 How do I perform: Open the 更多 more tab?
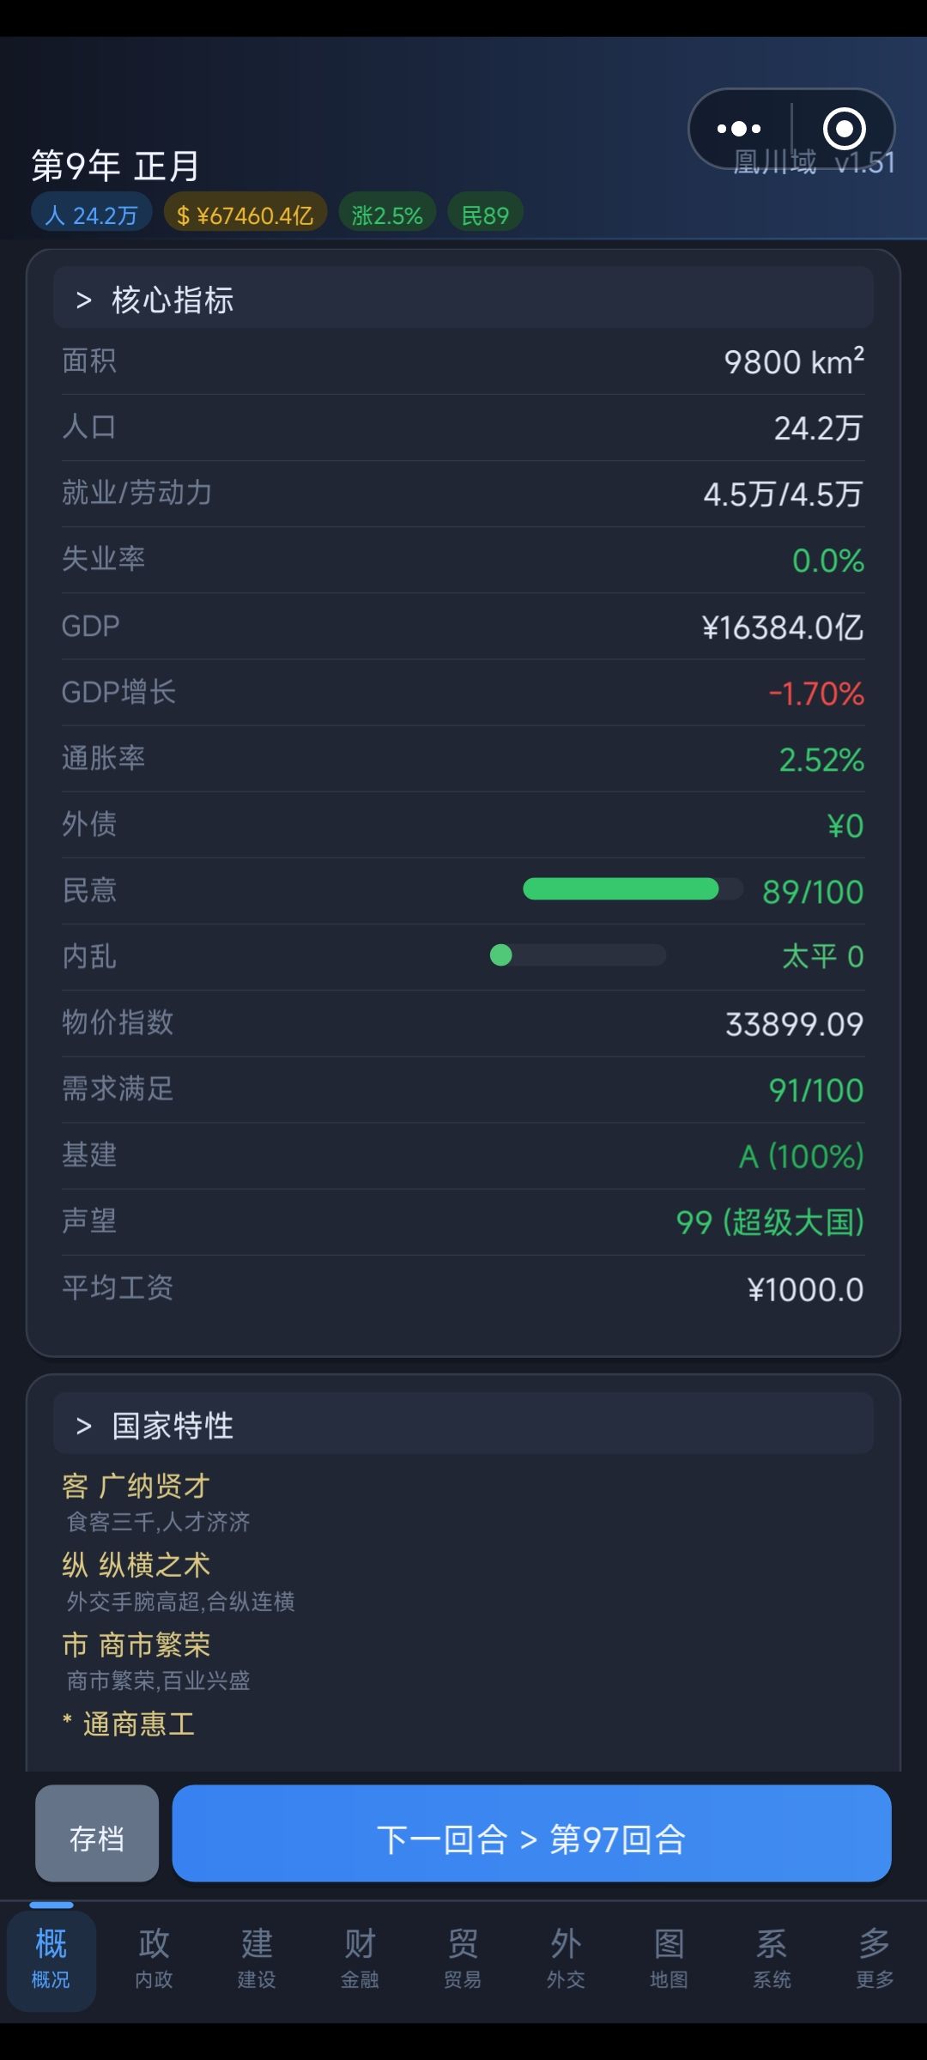[x=875, y=1957]
